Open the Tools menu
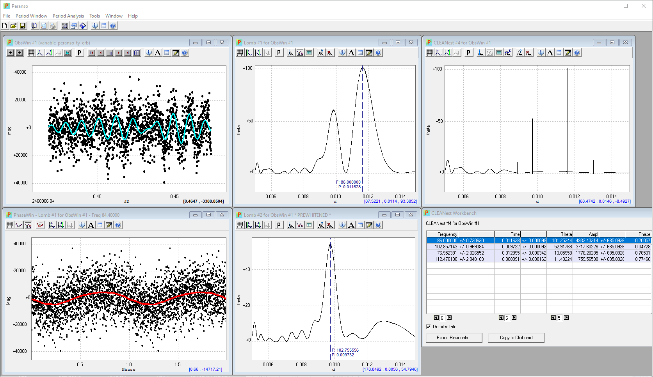653x377 pixels. (x=94, y=16)
